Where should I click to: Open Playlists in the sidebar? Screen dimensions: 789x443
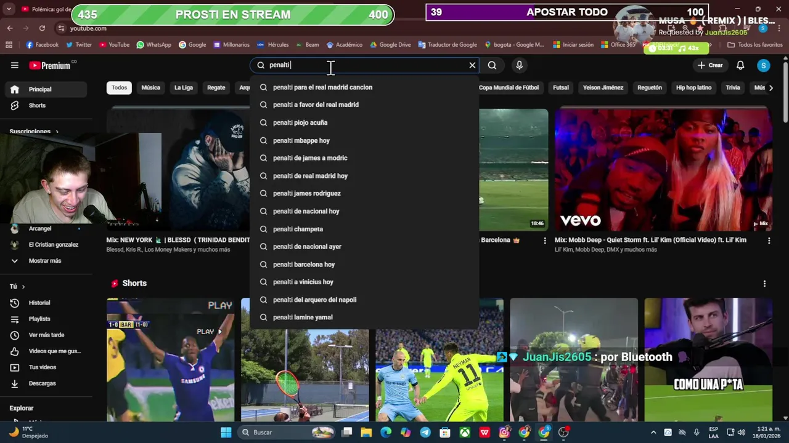(46, 319)
